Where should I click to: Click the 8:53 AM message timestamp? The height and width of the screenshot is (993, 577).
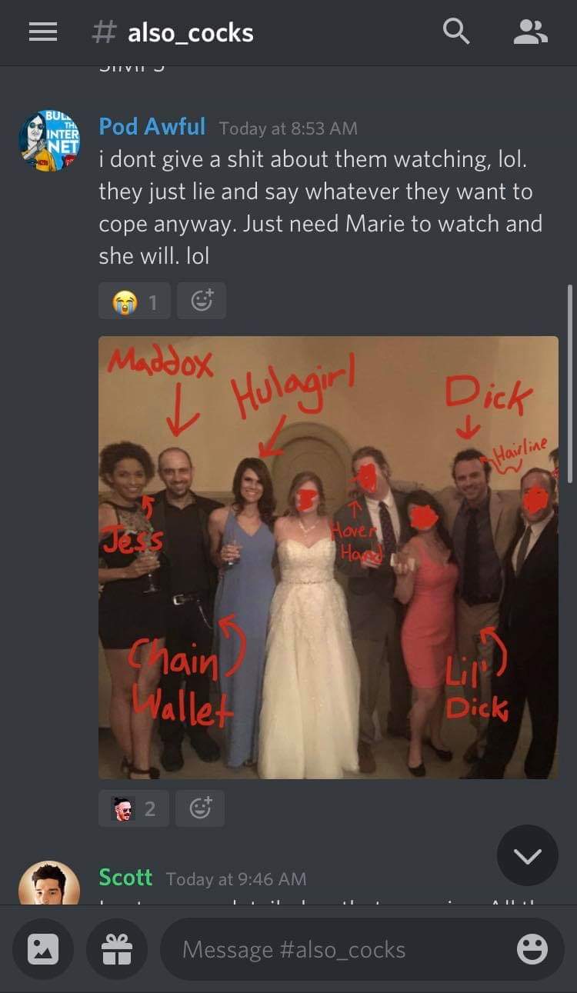point(288,128)
